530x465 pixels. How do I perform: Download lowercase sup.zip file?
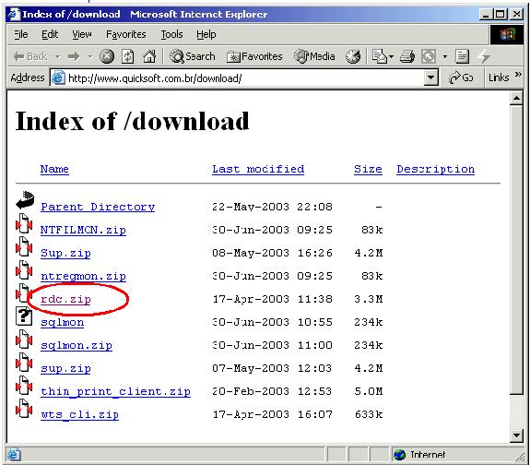[x=65, y=368]
